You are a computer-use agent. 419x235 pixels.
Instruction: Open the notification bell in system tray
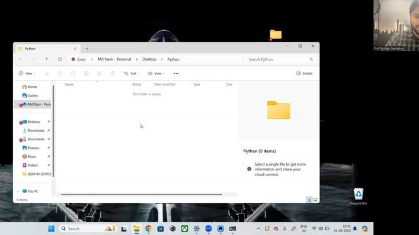[355, 228]
